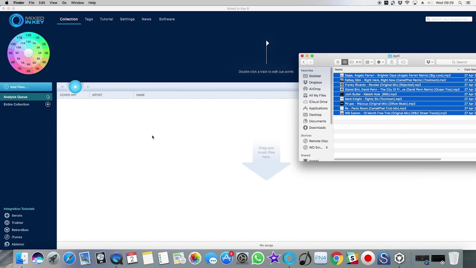Image resolution: width=476 pixels, height=268 pixels.
Task: Select Remote Disc under Devices
Action: click(x=318, y=141)
